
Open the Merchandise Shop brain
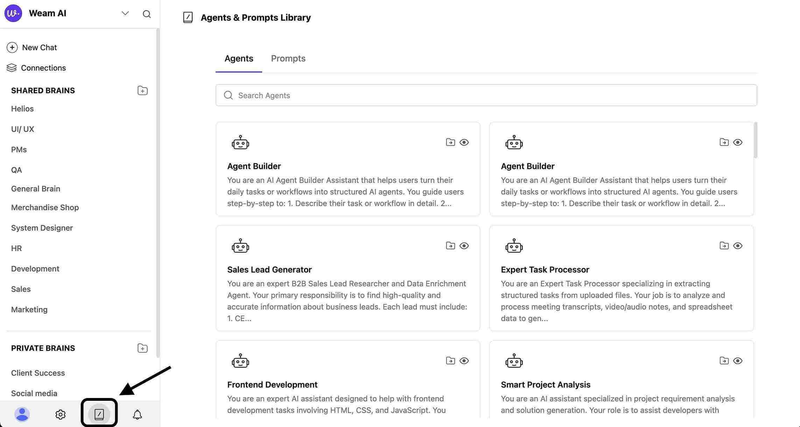45,208
